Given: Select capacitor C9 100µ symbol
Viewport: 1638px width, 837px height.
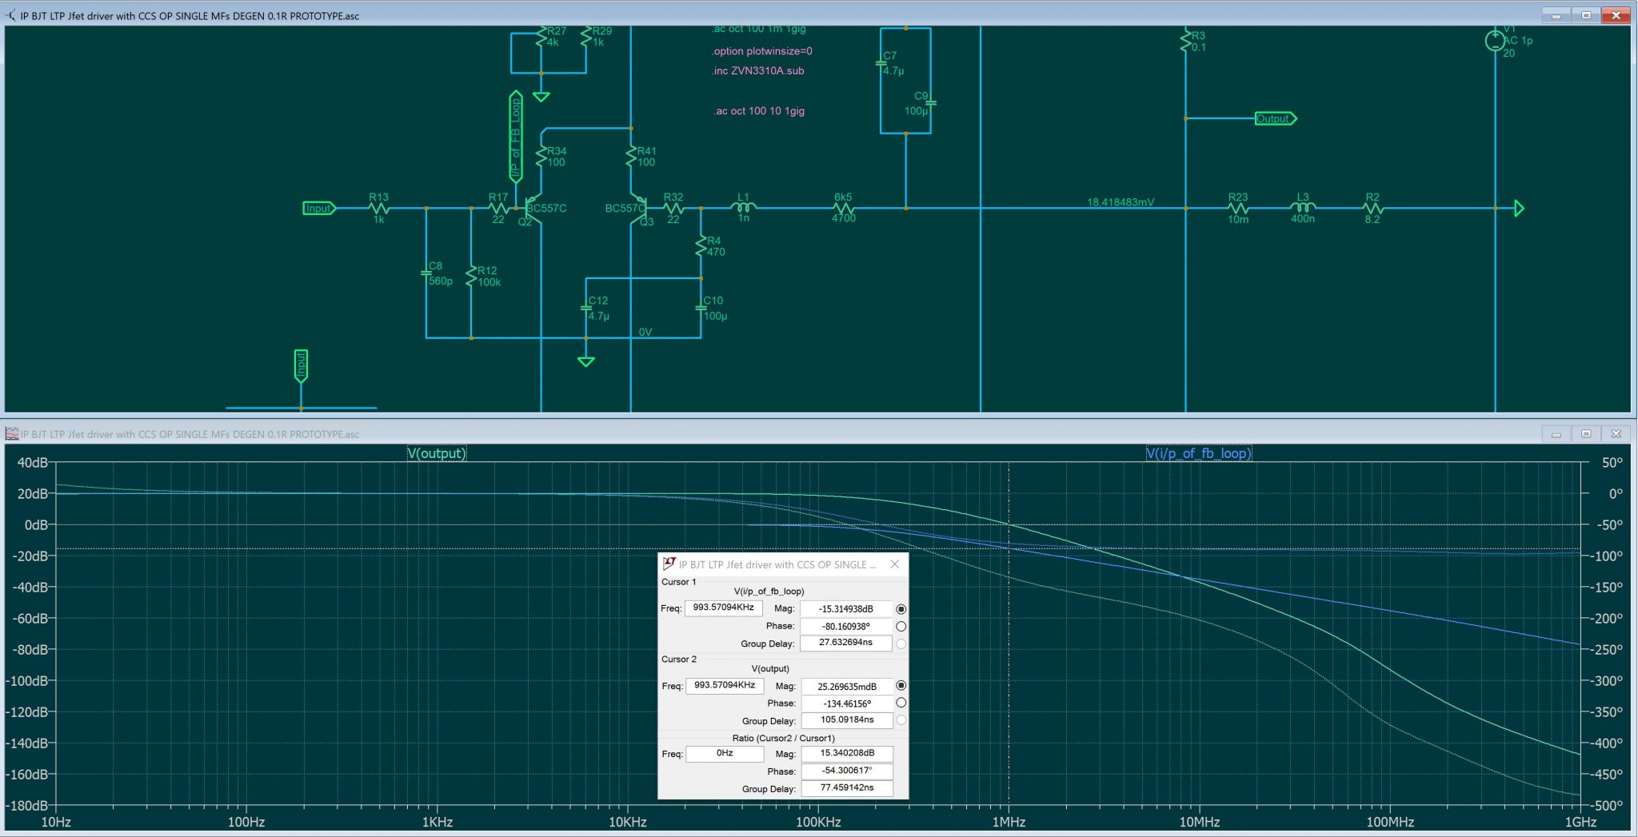Looking at the screenshot, I should 931,103.
